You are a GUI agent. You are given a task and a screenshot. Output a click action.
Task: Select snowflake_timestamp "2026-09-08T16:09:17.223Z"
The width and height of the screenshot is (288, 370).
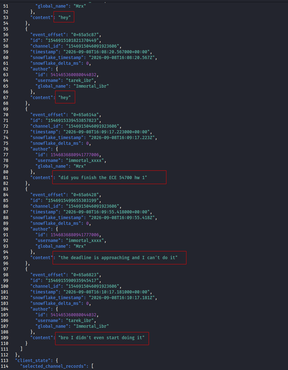point(122,138)
